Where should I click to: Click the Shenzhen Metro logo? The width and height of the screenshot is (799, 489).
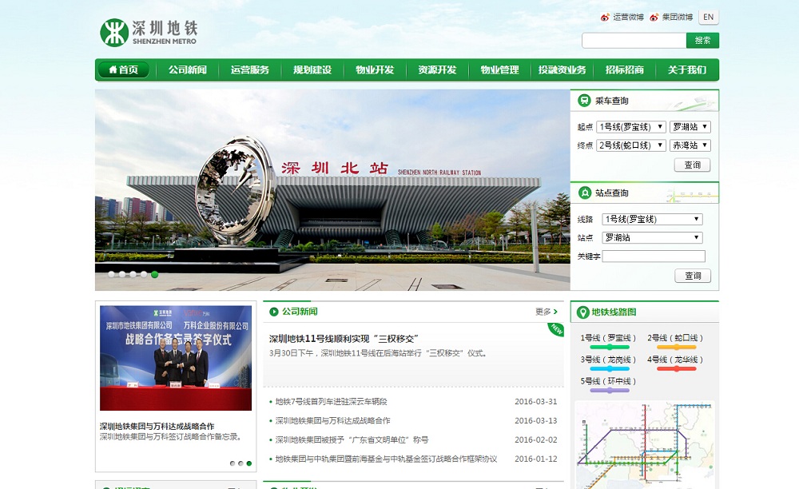[x=149, y=33]
